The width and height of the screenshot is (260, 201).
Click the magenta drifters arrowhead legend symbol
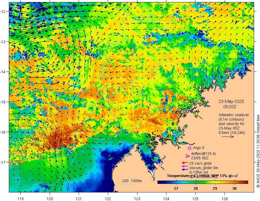point(188,156)
